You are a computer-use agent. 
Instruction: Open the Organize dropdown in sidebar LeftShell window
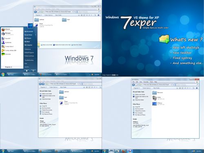[x=44, y=87]
